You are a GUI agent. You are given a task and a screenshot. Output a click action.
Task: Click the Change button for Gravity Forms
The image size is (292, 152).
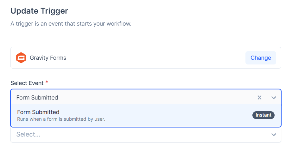tap(261, 58)
